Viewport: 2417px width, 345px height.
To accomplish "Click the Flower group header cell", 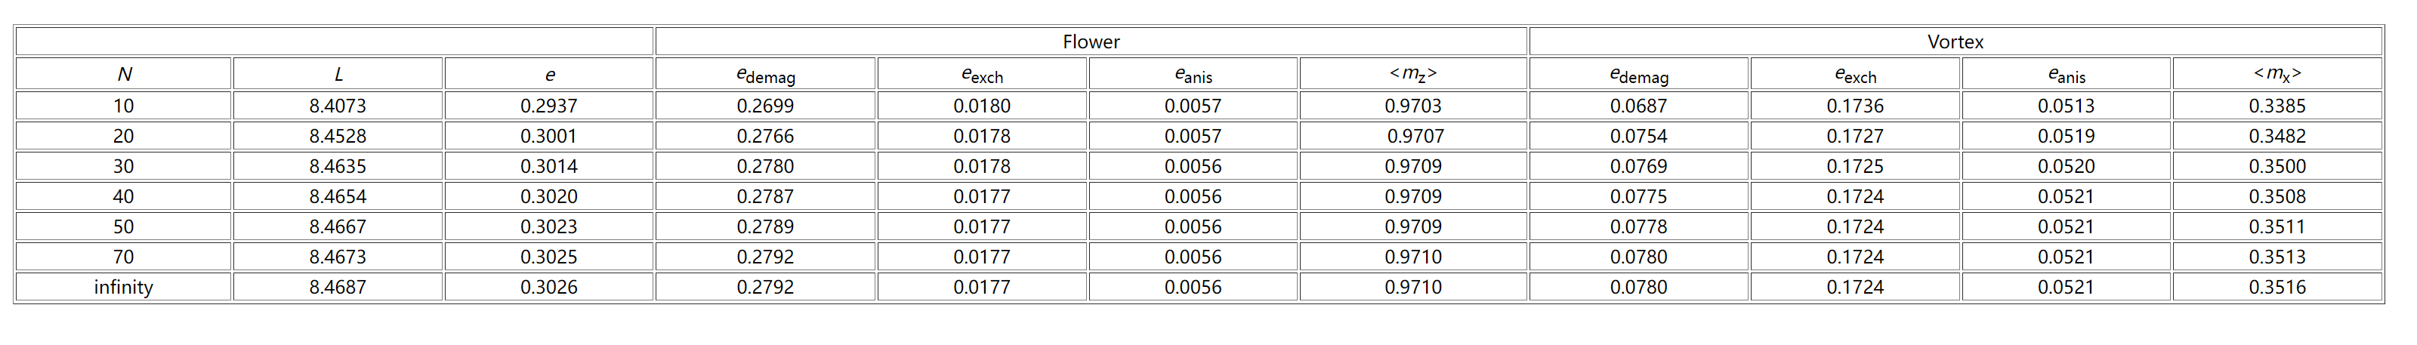I will point(1090,42).
